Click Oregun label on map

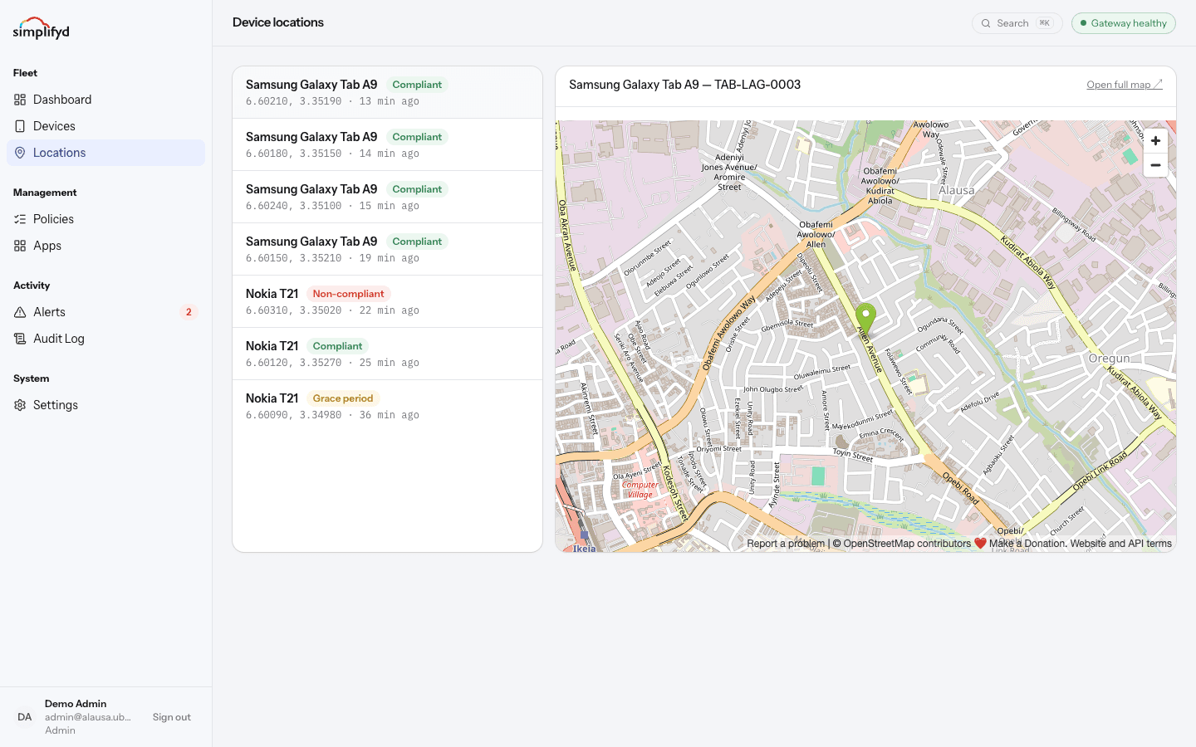[1109, 359]
